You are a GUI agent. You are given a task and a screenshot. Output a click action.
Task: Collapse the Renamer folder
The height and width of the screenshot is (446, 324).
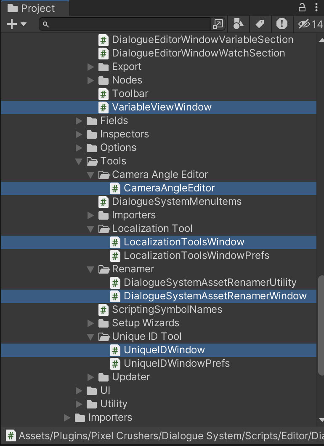(x=90, y=269)
